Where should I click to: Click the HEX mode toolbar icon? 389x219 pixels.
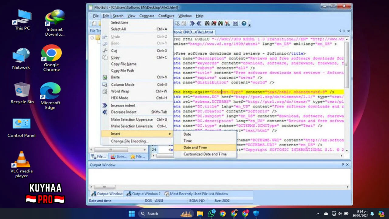(x=236, y=23)
